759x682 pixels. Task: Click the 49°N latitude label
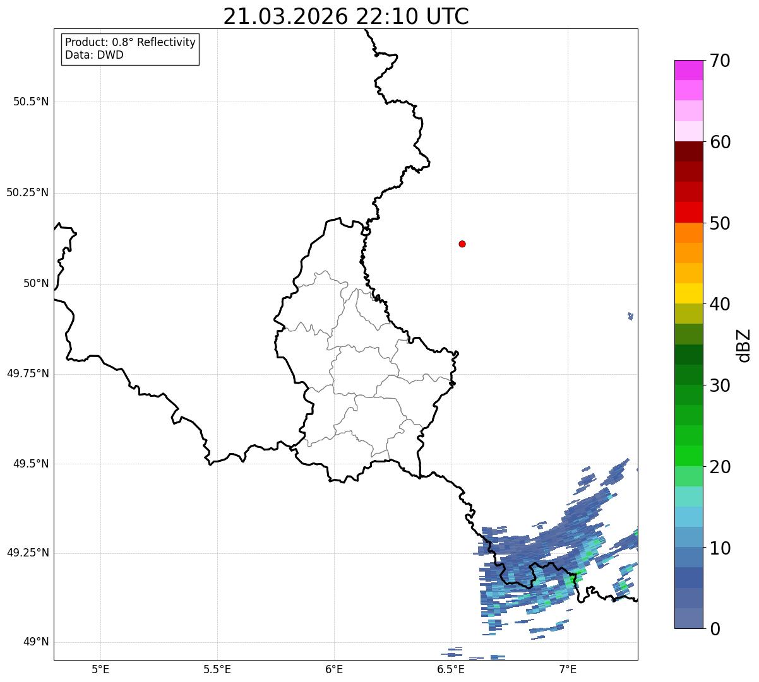pyautogui.click(x=36, y=642)
